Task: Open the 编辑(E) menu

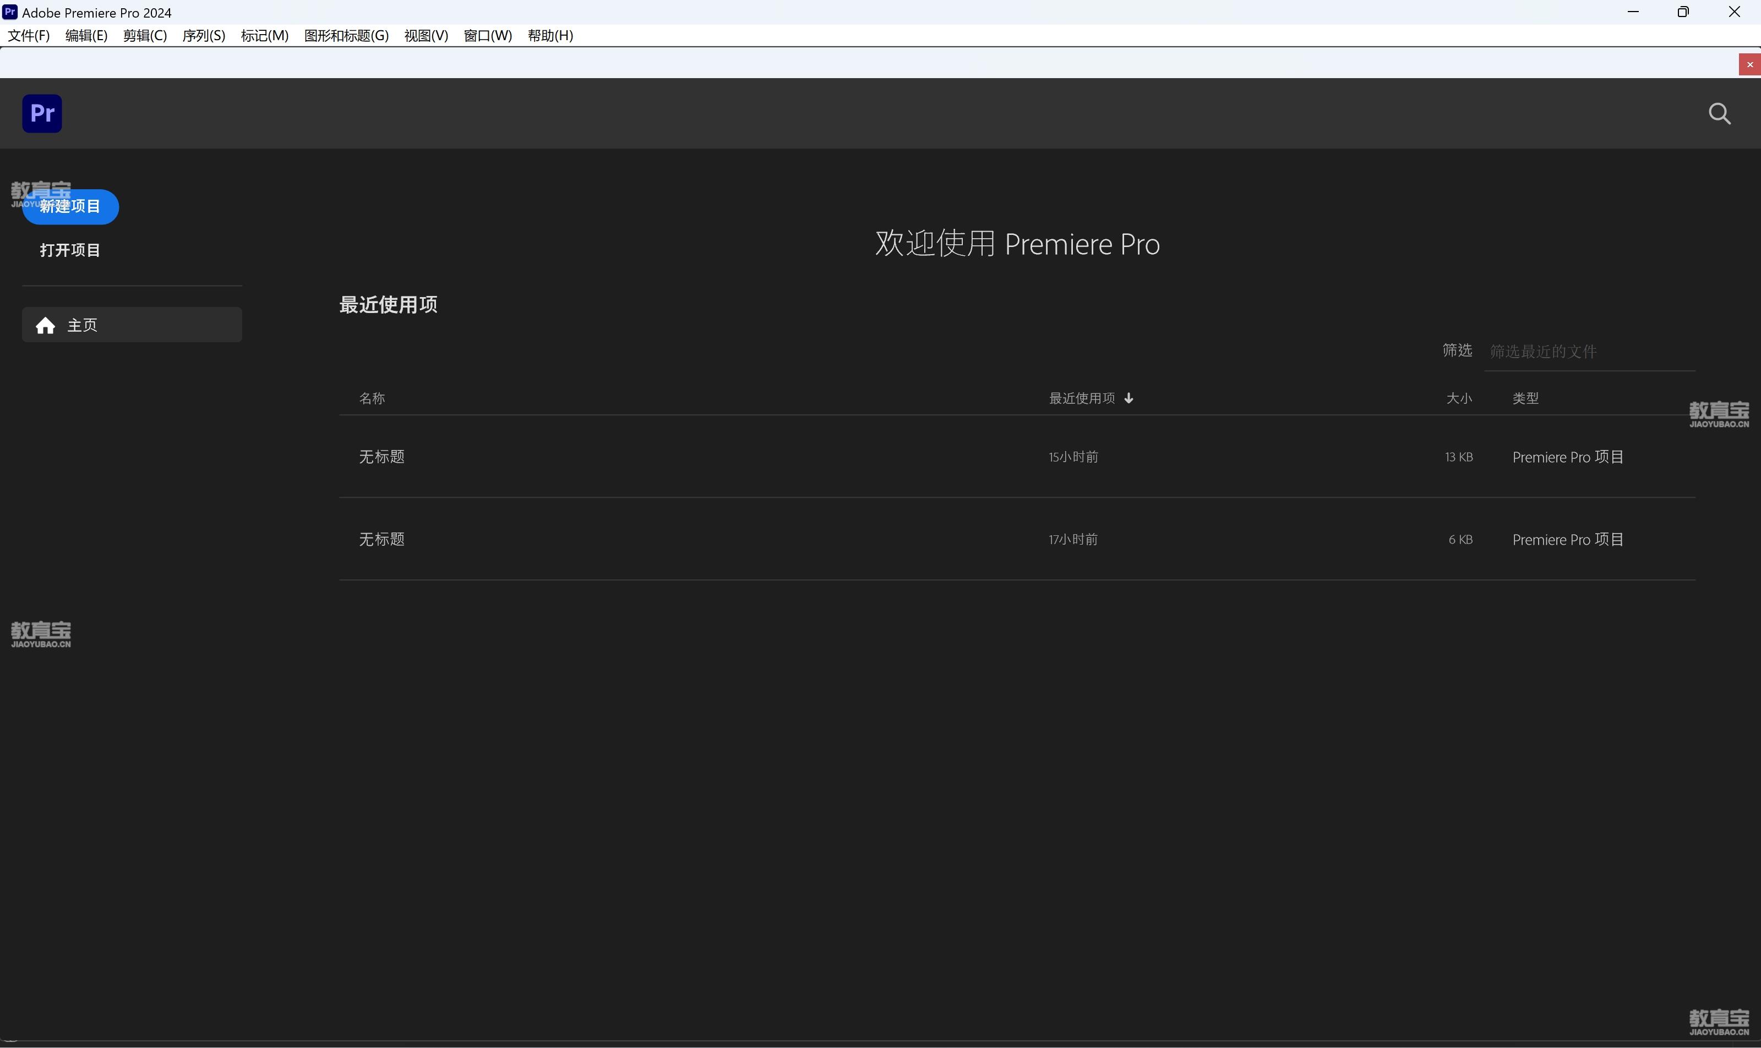Action: (x=86, y=35)
